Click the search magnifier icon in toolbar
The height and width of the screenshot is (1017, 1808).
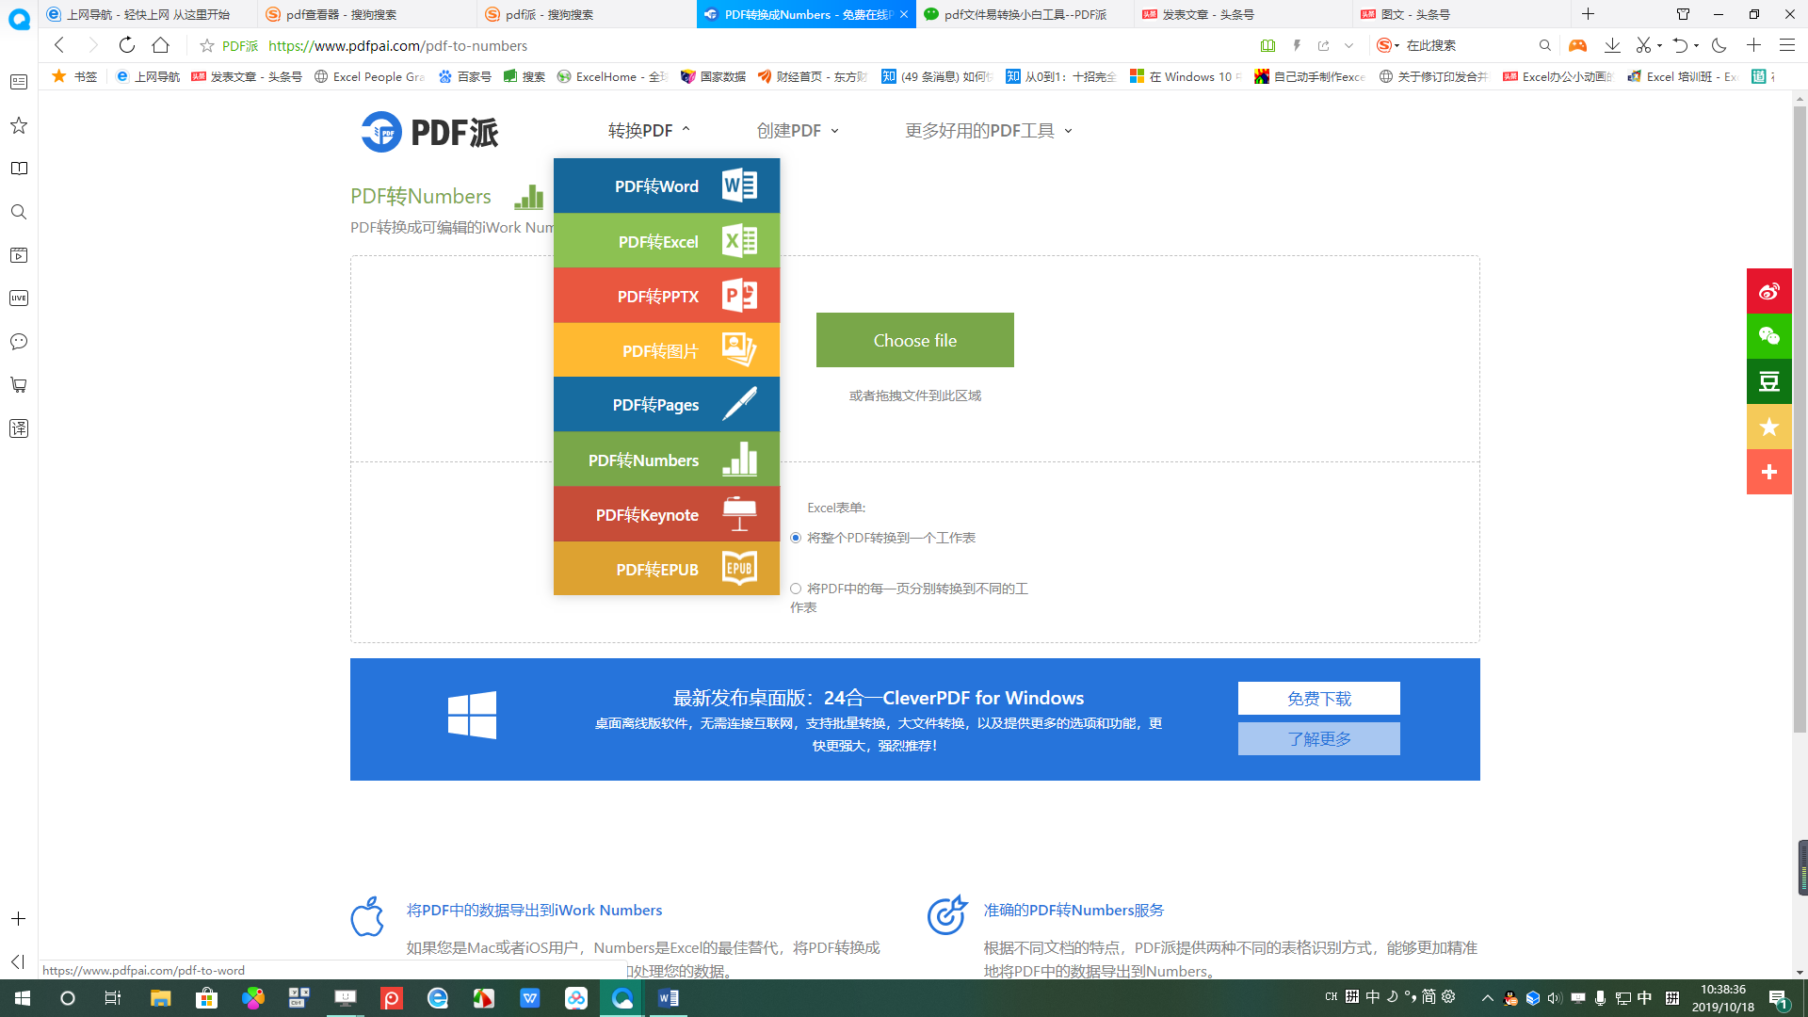[1544, 45]
